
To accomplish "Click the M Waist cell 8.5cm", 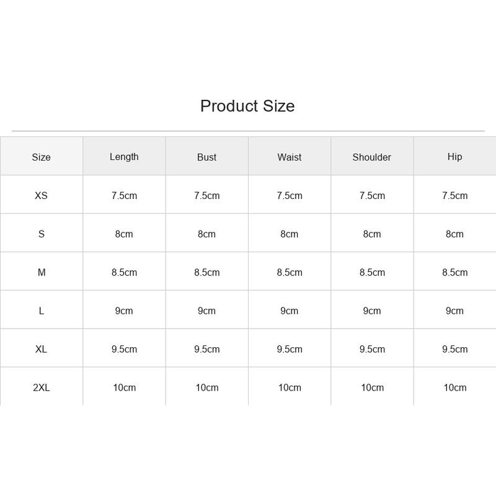I will (290, 272).
